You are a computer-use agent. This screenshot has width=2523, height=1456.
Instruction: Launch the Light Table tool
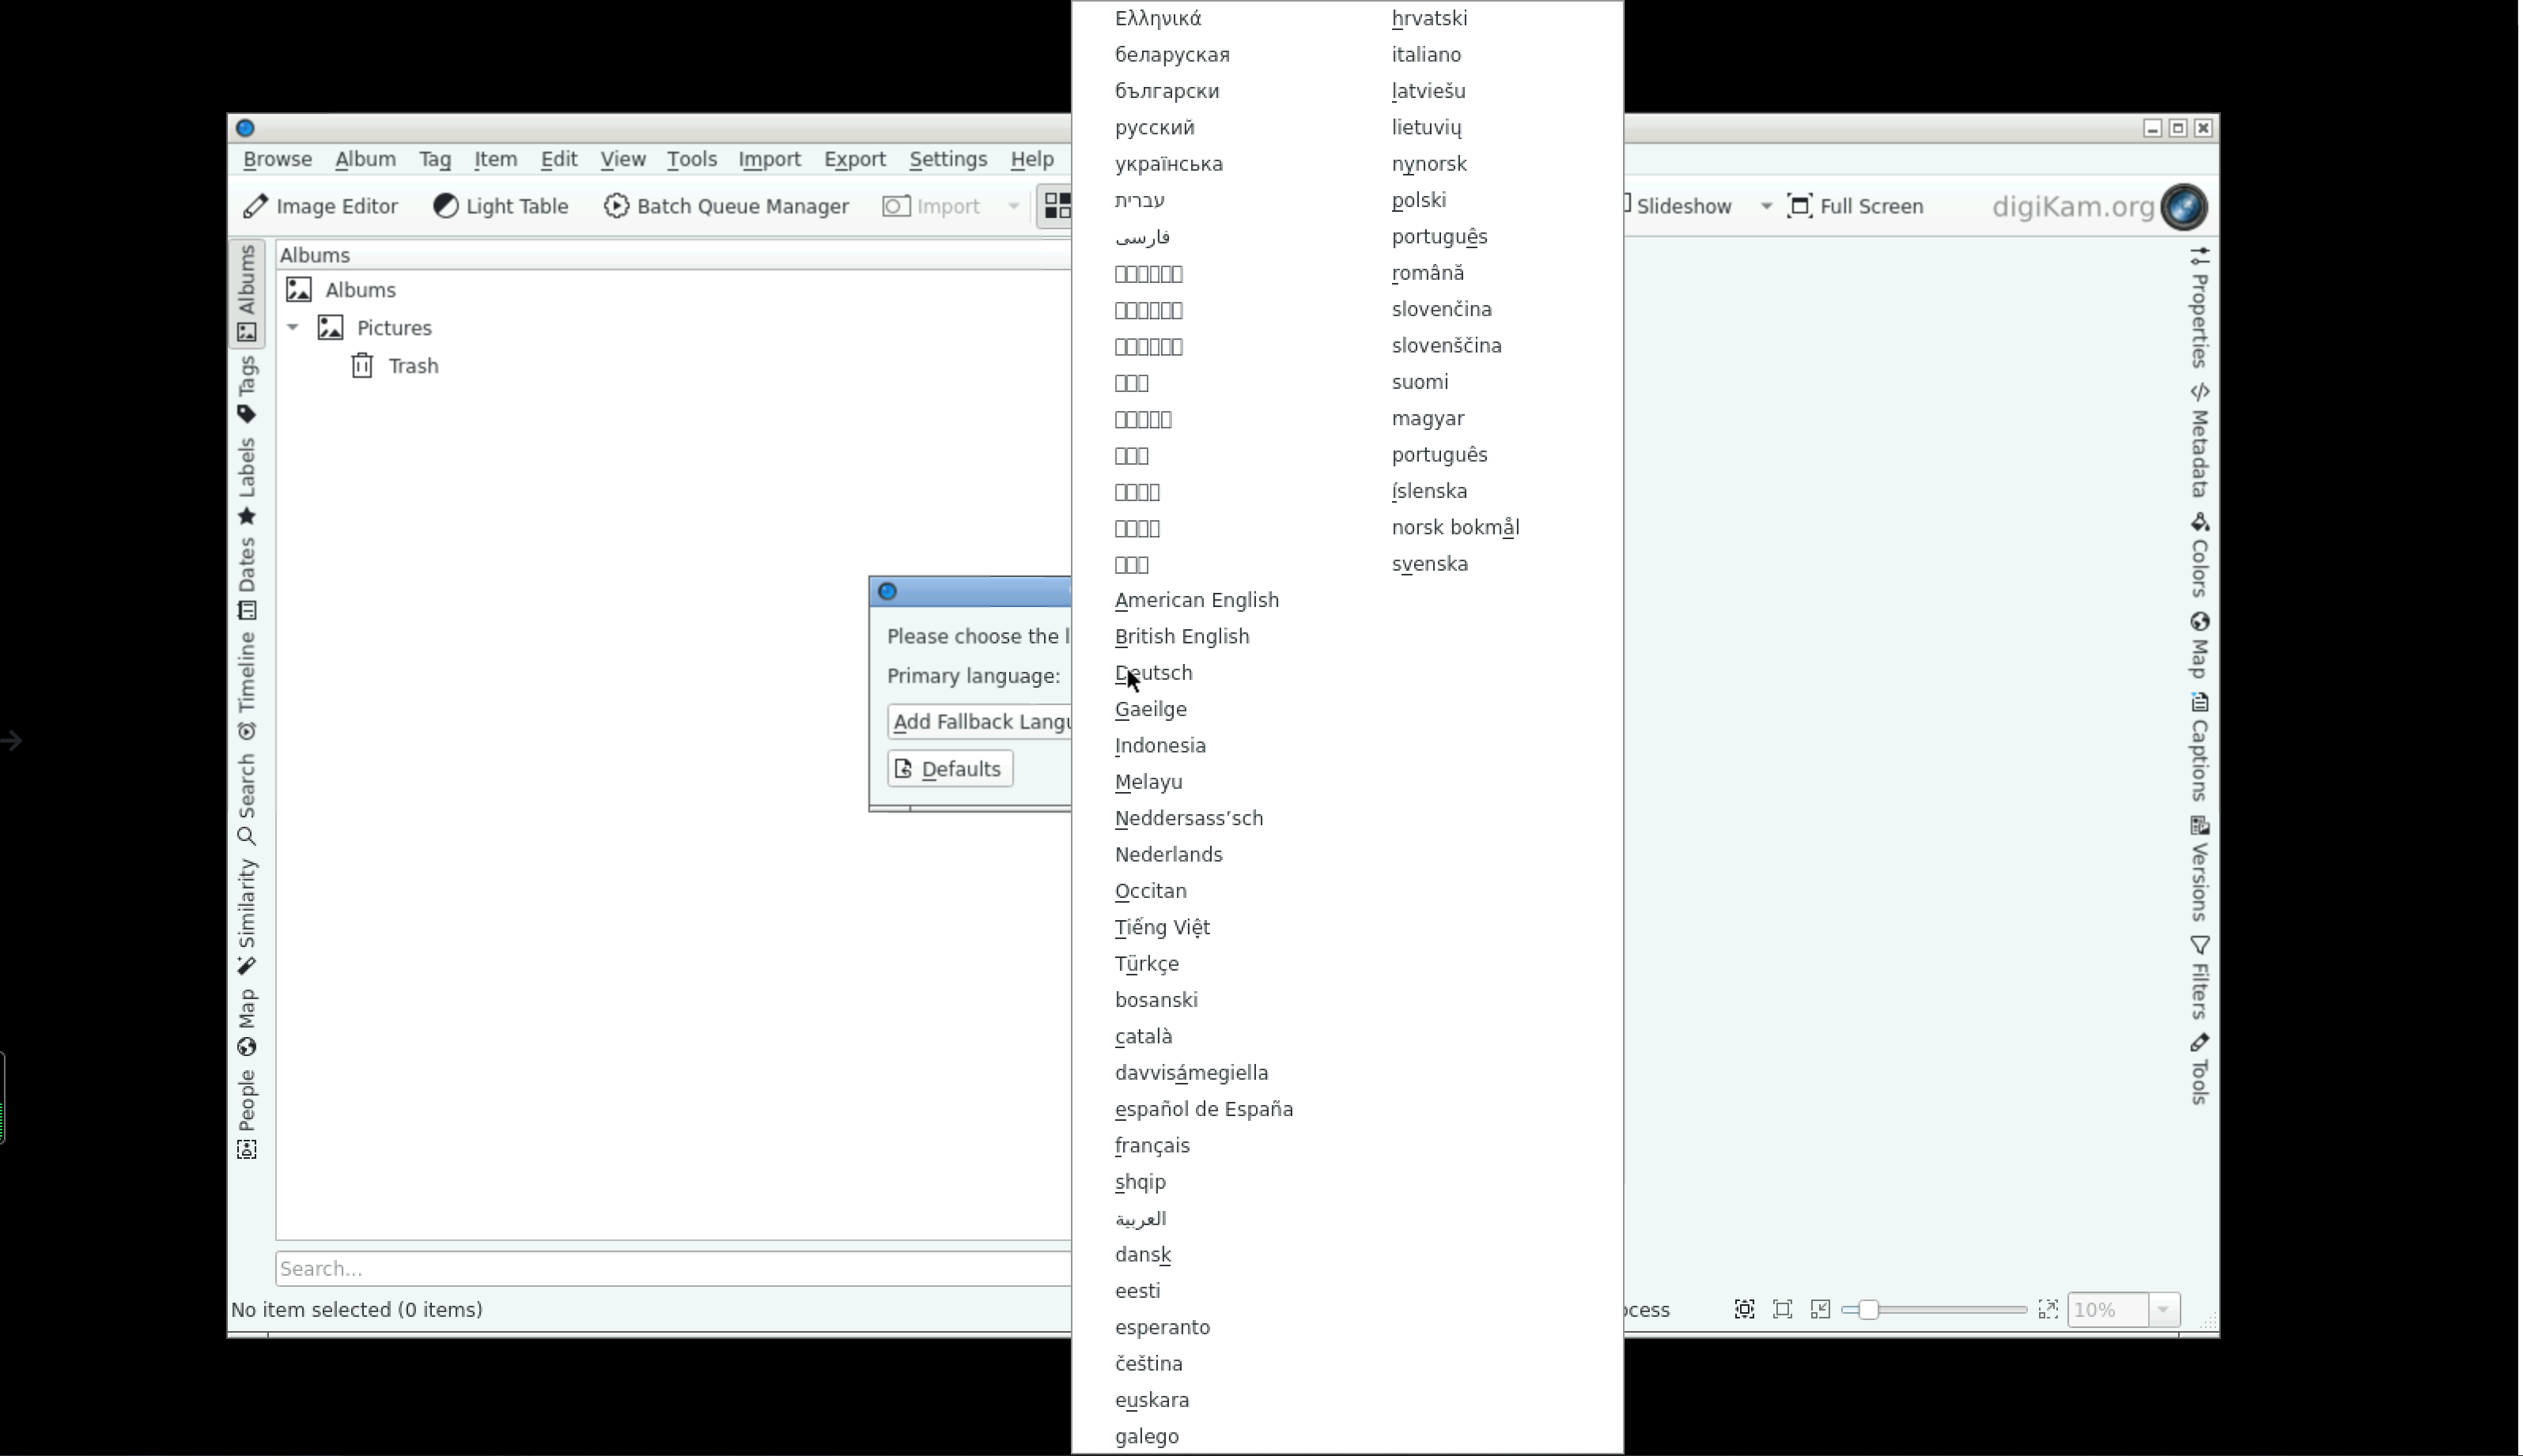pos(500,206)
